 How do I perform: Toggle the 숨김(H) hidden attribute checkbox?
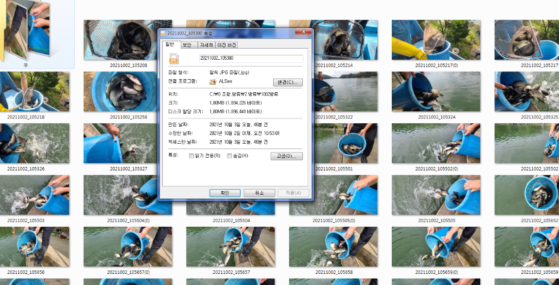(x=229, y=156)
